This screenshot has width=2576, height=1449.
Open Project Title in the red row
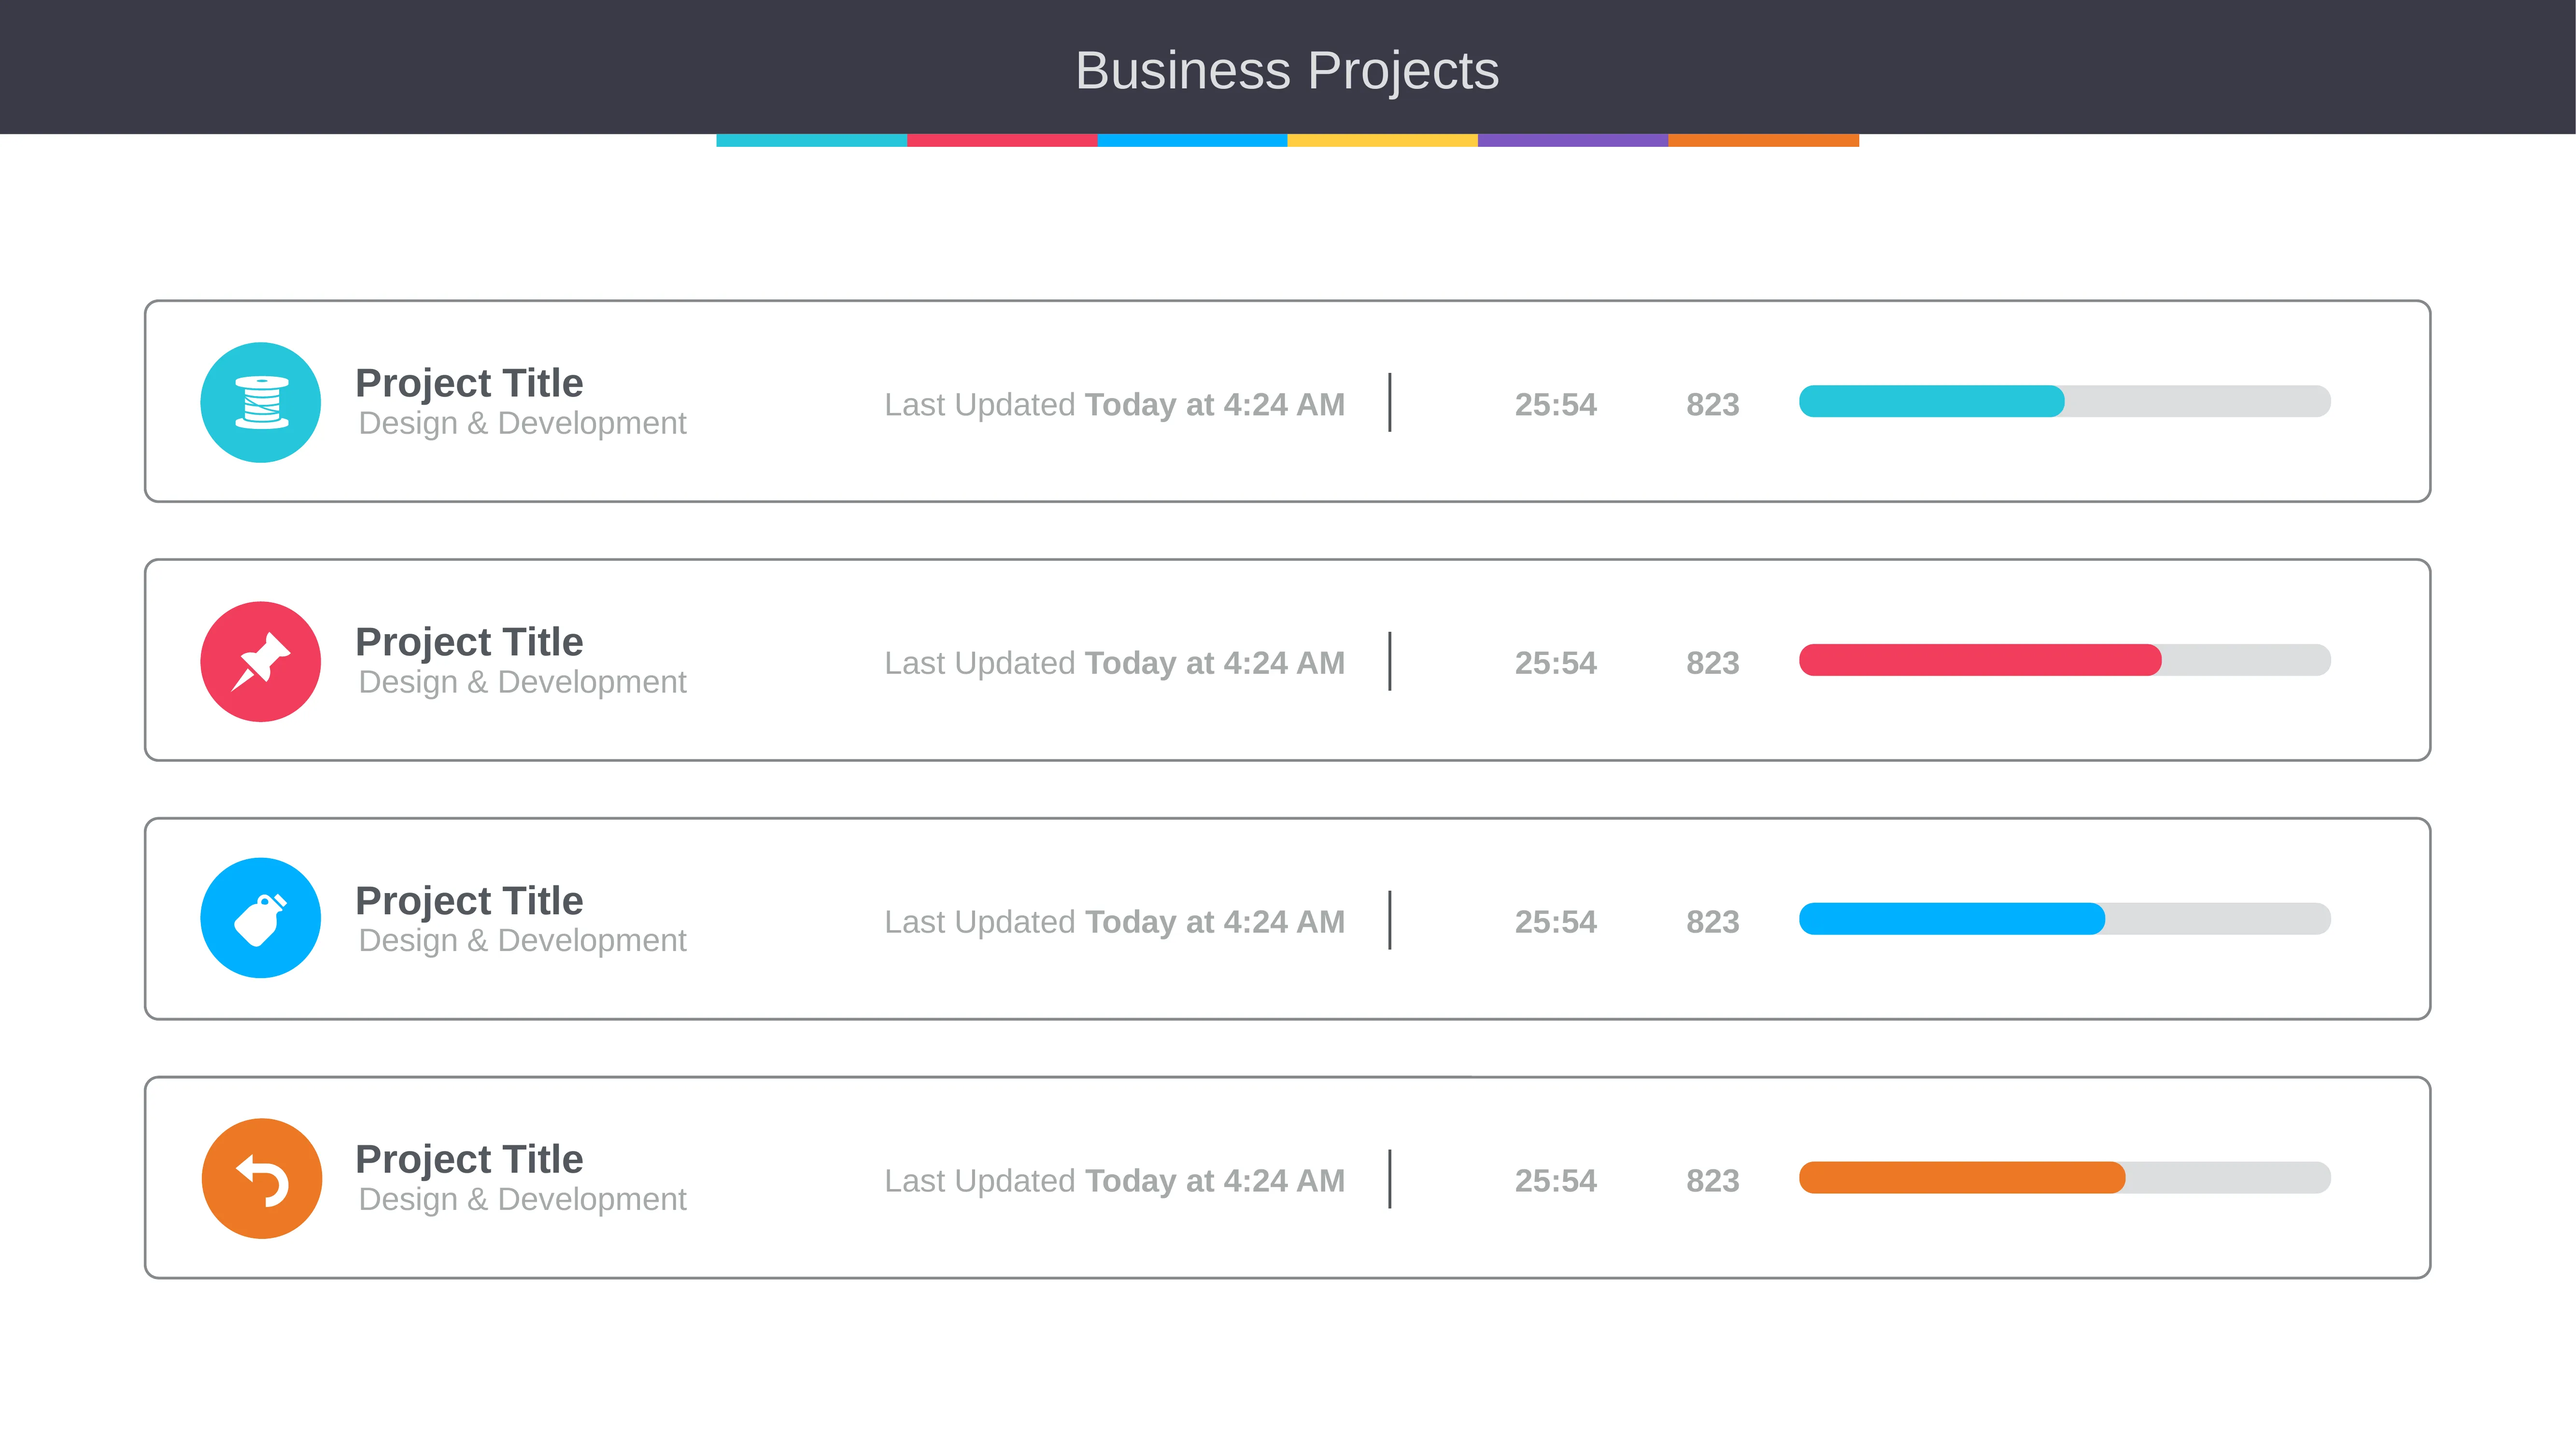469,642
